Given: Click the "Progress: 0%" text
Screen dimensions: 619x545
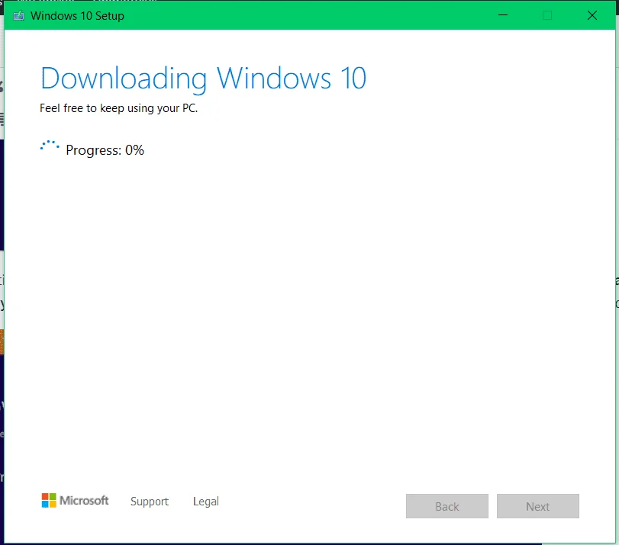Looking at the screenshot, I should click(105, 150).
